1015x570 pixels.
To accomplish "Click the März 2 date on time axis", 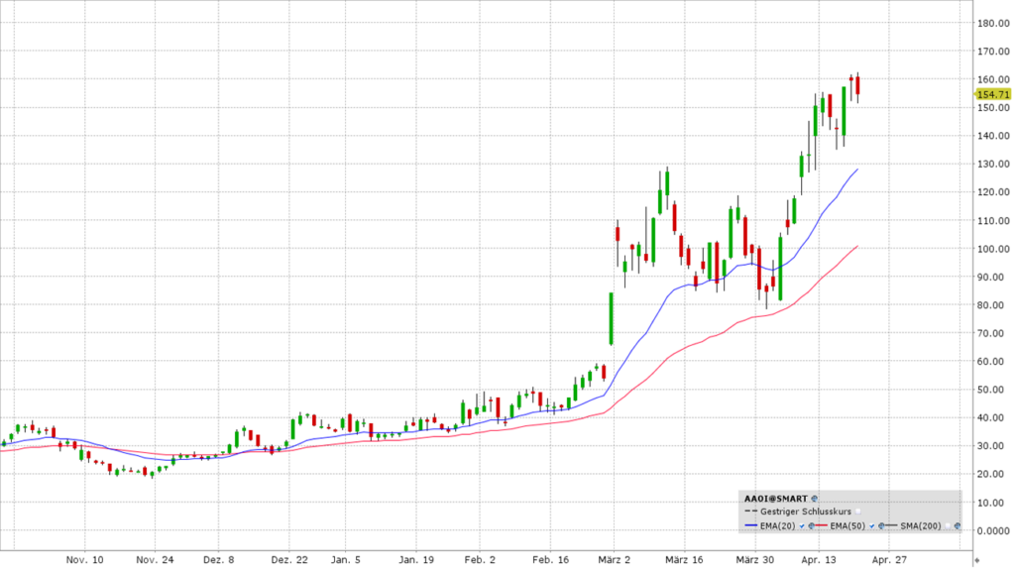I will 615,560.
